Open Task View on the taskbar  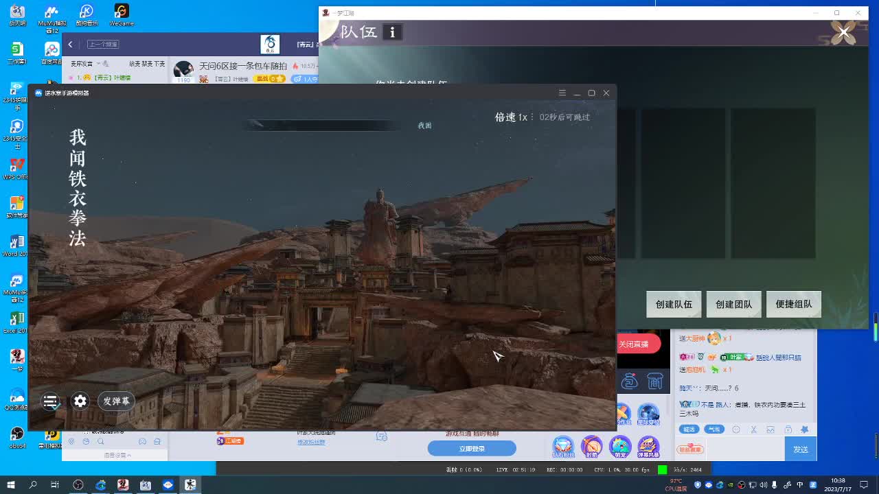coord(55,485)
